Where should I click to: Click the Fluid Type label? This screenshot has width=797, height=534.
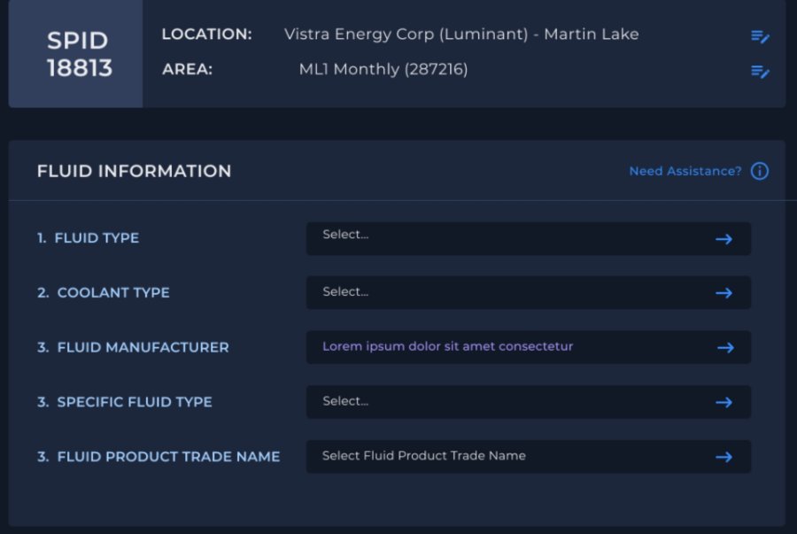88,238
